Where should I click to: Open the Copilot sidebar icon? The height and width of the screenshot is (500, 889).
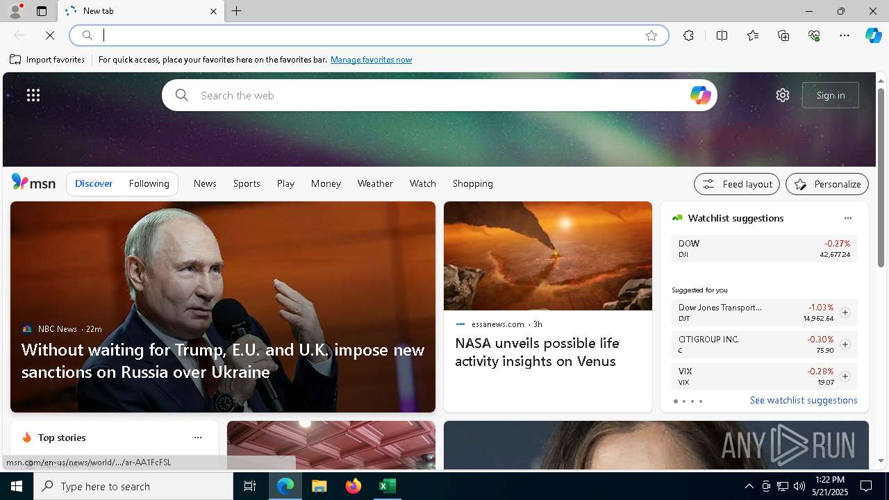coord(873,35)
